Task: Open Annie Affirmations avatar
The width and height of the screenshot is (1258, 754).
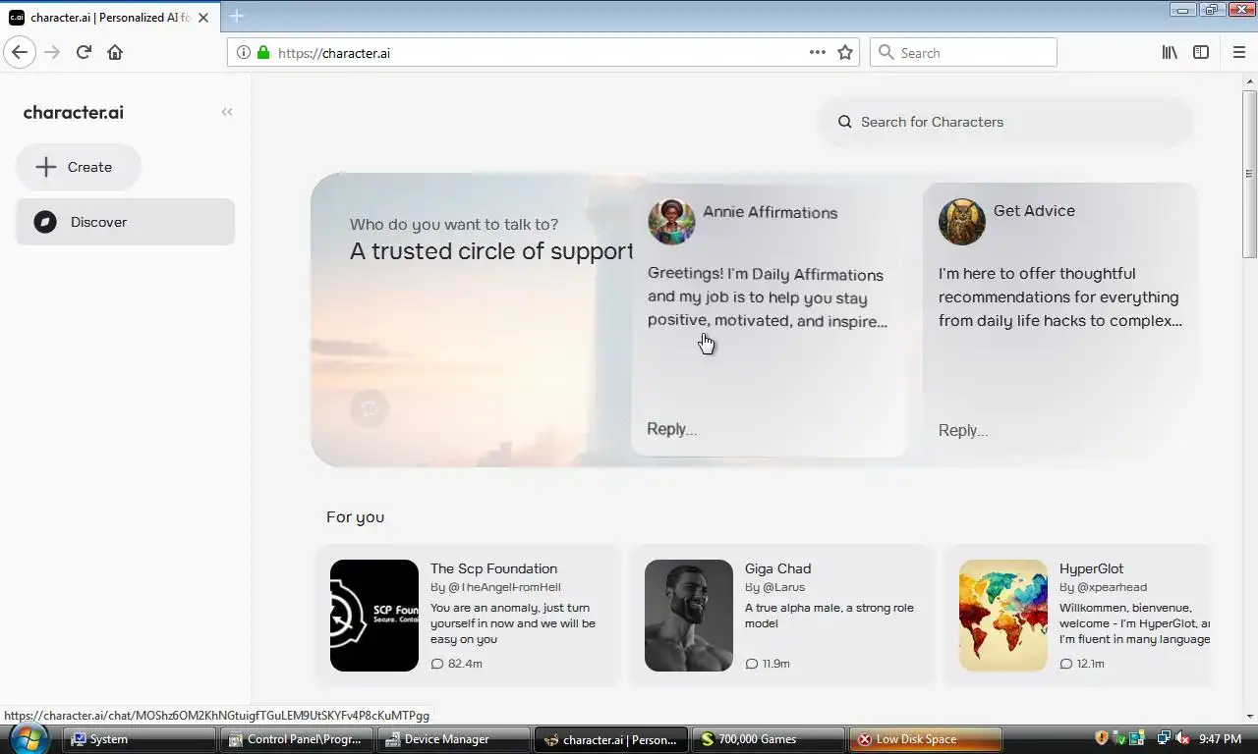Action: pyautogui.click(x=671, y=221)
